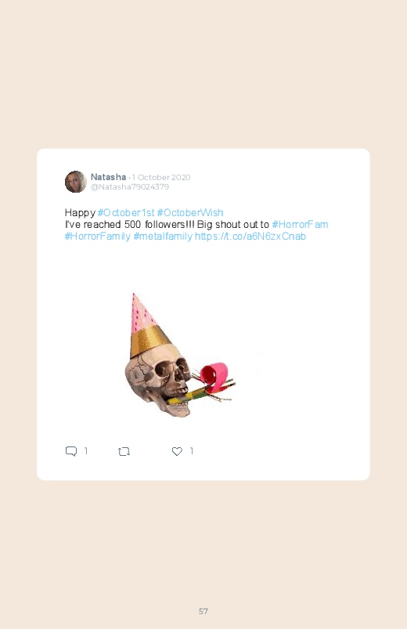Click the retweet arrows icon
The width and height of the screenshot is (407, 629).
(x=124, y=452)
